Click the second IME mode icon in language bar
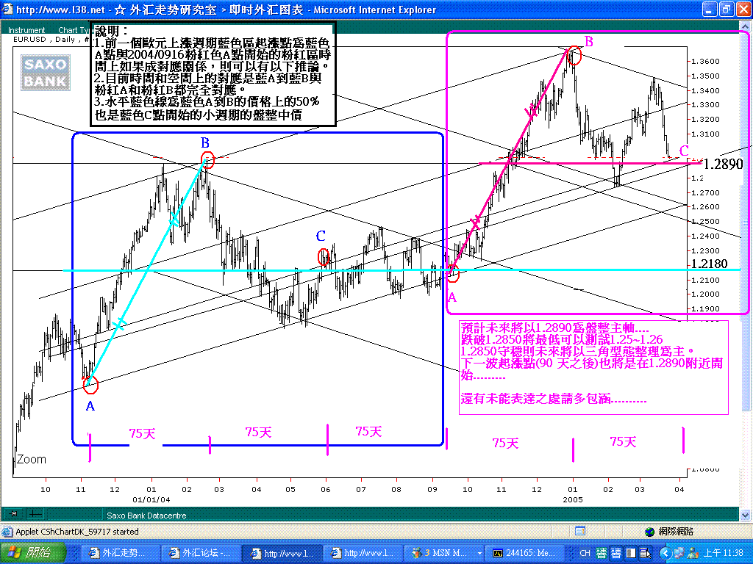The height and width of the screenshot is (564, 753). click(616, 553)
